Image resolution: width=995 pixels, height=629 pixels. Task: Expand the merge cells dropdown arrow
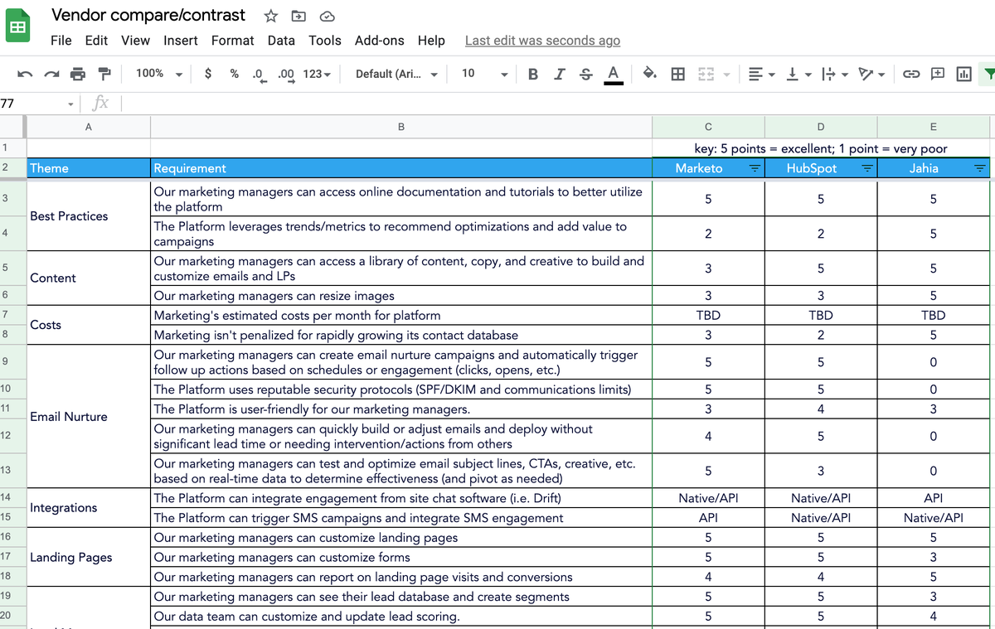point(727,75)
